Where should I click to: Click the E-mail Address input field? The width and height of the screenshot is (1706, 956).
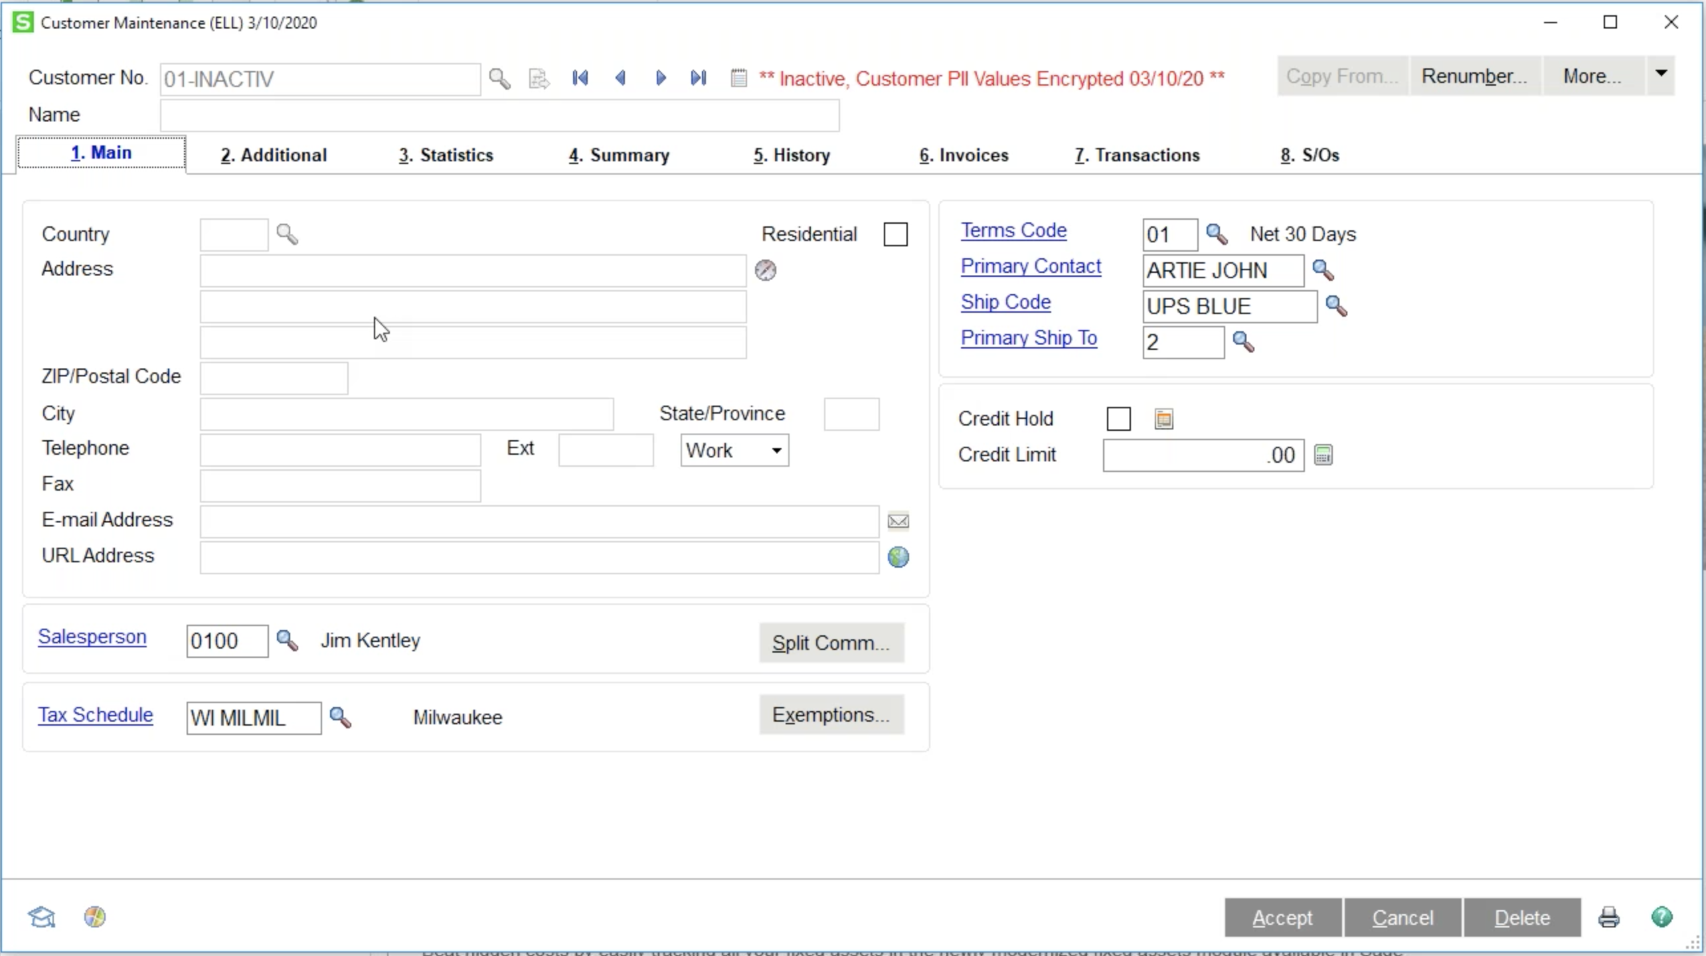tap(539, 522)
